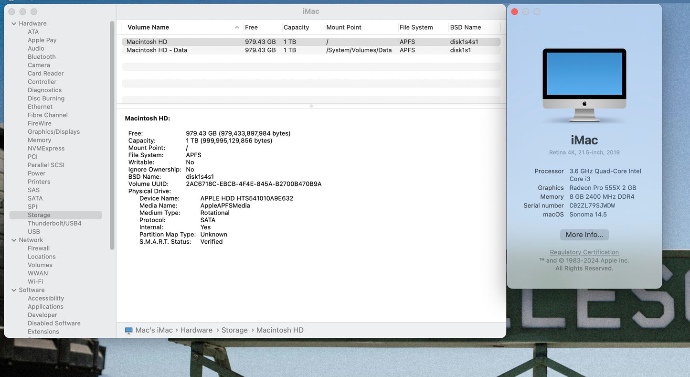Open Graphics/Displays information
690x377 pixels.
tap(53, 131)
